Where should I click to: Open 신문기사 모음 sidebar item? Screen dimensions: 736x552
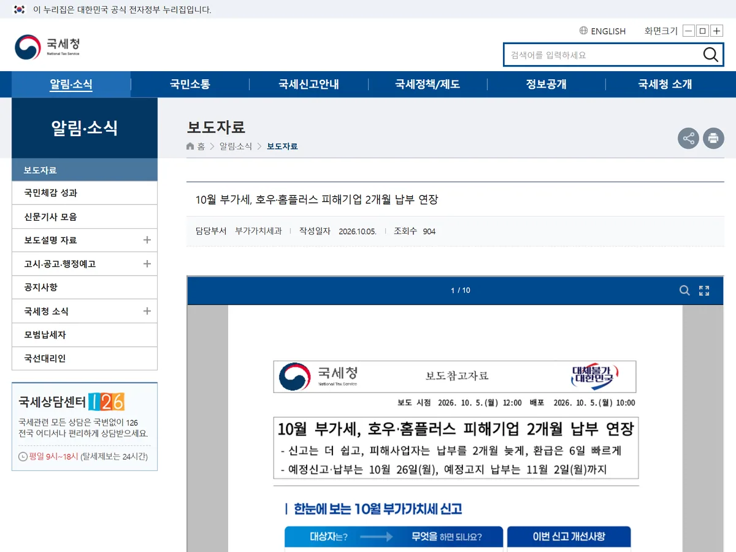(85, 217)
